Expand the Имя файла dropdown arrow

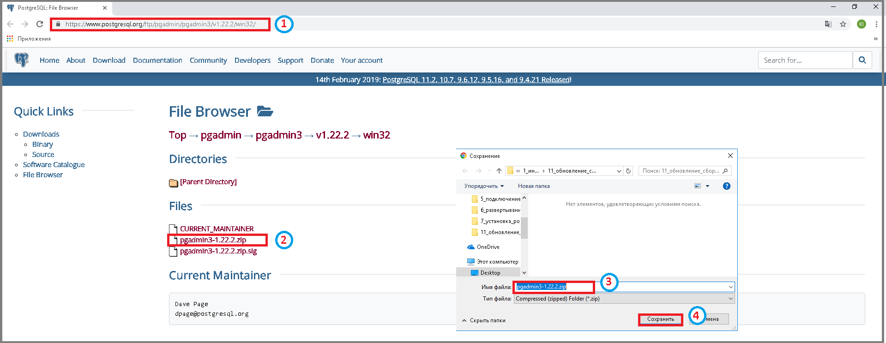730,287
